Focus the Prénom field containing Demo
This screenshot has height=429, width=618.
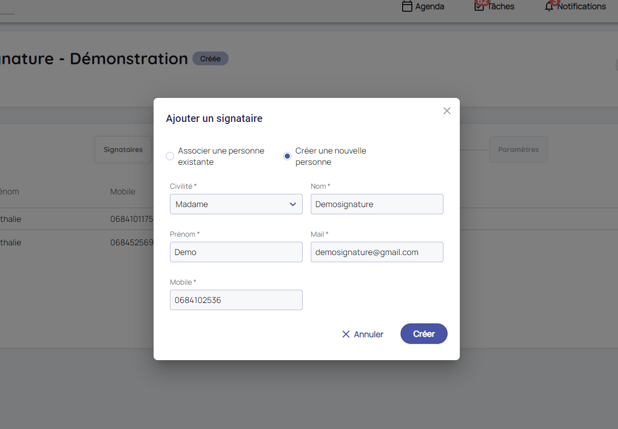point(236,252)
